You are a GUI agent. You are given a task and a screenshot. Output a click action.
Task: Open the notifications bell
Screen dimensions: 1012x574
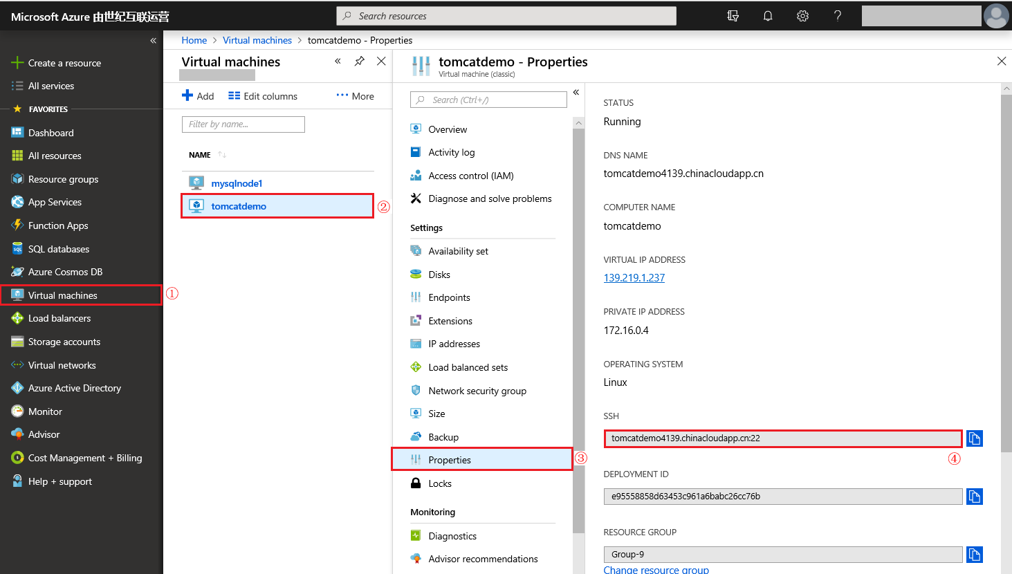click(x=768, y=16)
